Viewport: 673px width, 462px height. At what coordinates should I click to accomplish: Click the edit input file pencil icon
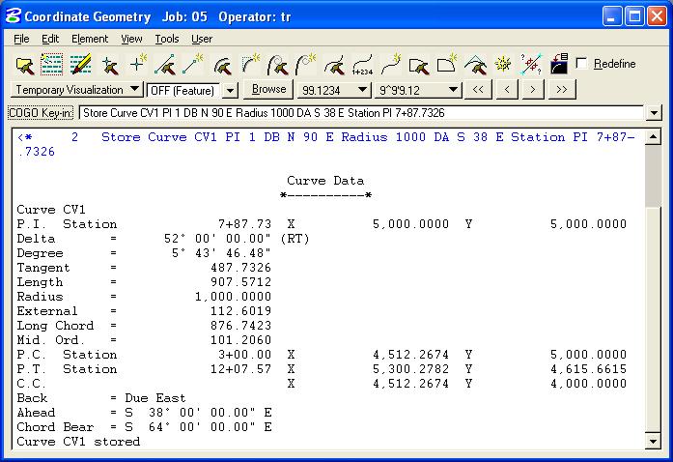[x=80, y=65]
